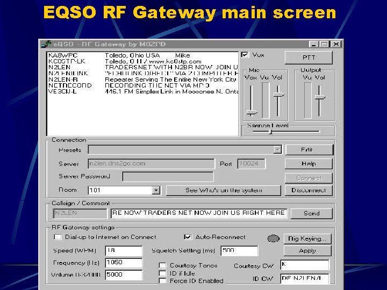
Task: Click the Edit presets button
Action: (x=309, y=150)
